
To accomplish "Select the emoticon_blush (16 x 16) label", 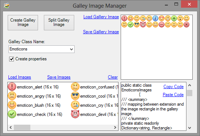I will (x=39, y=105).
